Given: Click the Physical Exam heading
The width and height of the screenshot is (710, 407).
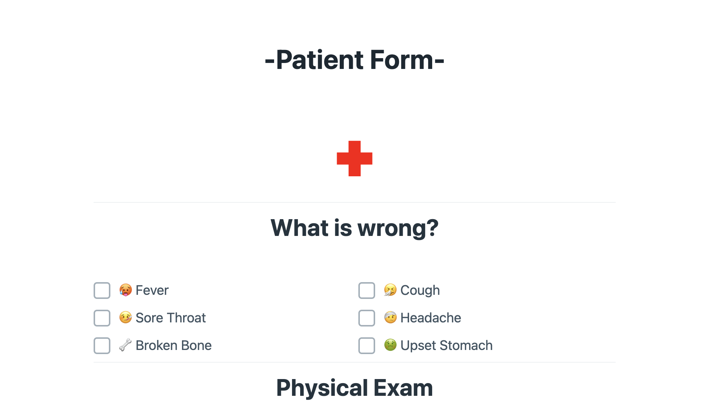Looking at the screenshot, I should point(355,388).
